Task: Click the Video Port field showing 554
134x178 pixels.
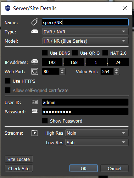Action: click(107, 71)
